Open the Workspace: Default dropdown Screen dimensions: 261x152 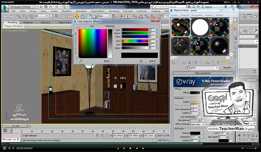point(22,7)
